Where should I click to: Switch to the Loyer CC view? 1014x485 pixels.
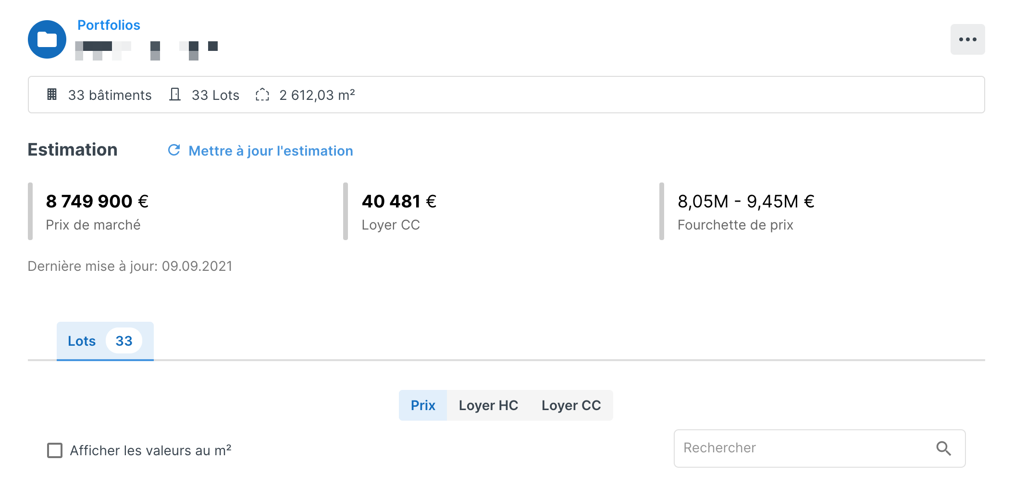[571, 405]
